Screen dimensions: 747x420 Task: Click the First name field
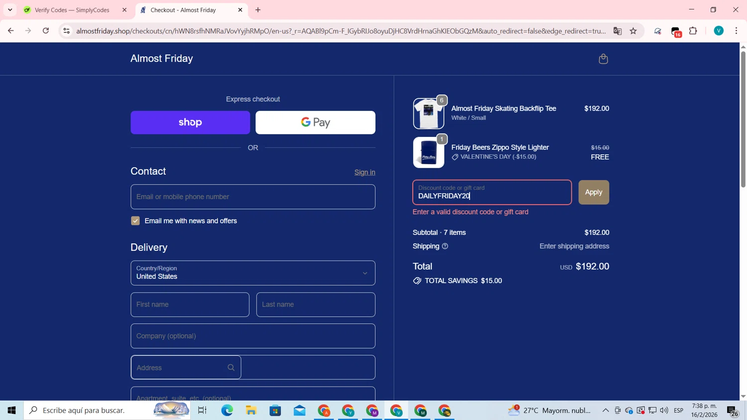190,305
